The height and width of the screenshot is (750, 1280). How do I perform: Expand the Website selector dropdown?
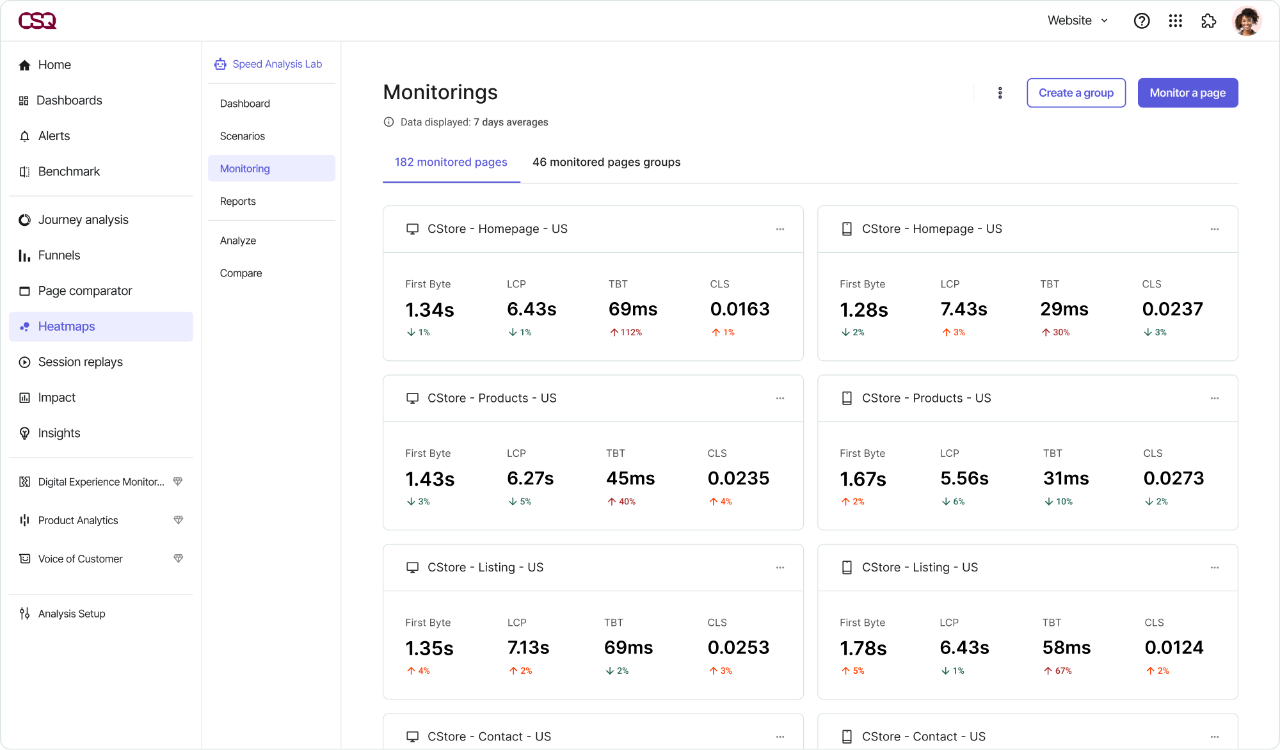pyautogui.click(x=1077, y=20)
